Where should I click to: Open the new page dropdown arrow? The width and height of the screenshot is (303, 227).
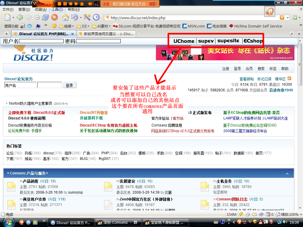13,17
